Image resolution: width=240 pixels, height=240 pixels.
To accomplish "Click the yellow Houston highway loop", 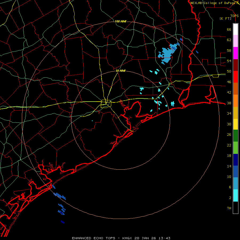I will 106,104.
